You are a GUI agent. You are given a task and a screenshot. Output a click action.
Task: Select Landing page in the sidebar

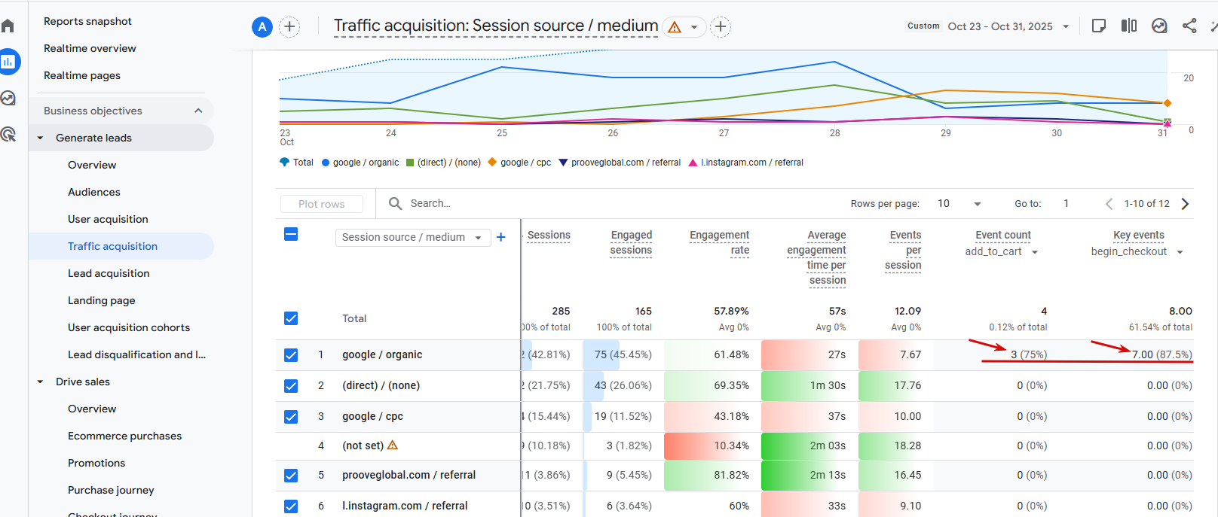pyautogui.click(x=102, y=300)
